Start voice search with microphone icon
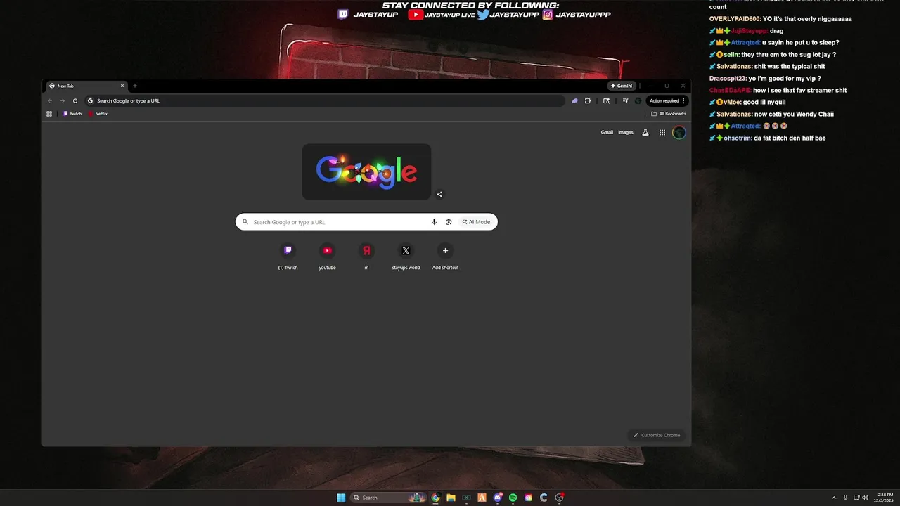The height and width of the screenshot is (506, 900). [x=435, y=222]
